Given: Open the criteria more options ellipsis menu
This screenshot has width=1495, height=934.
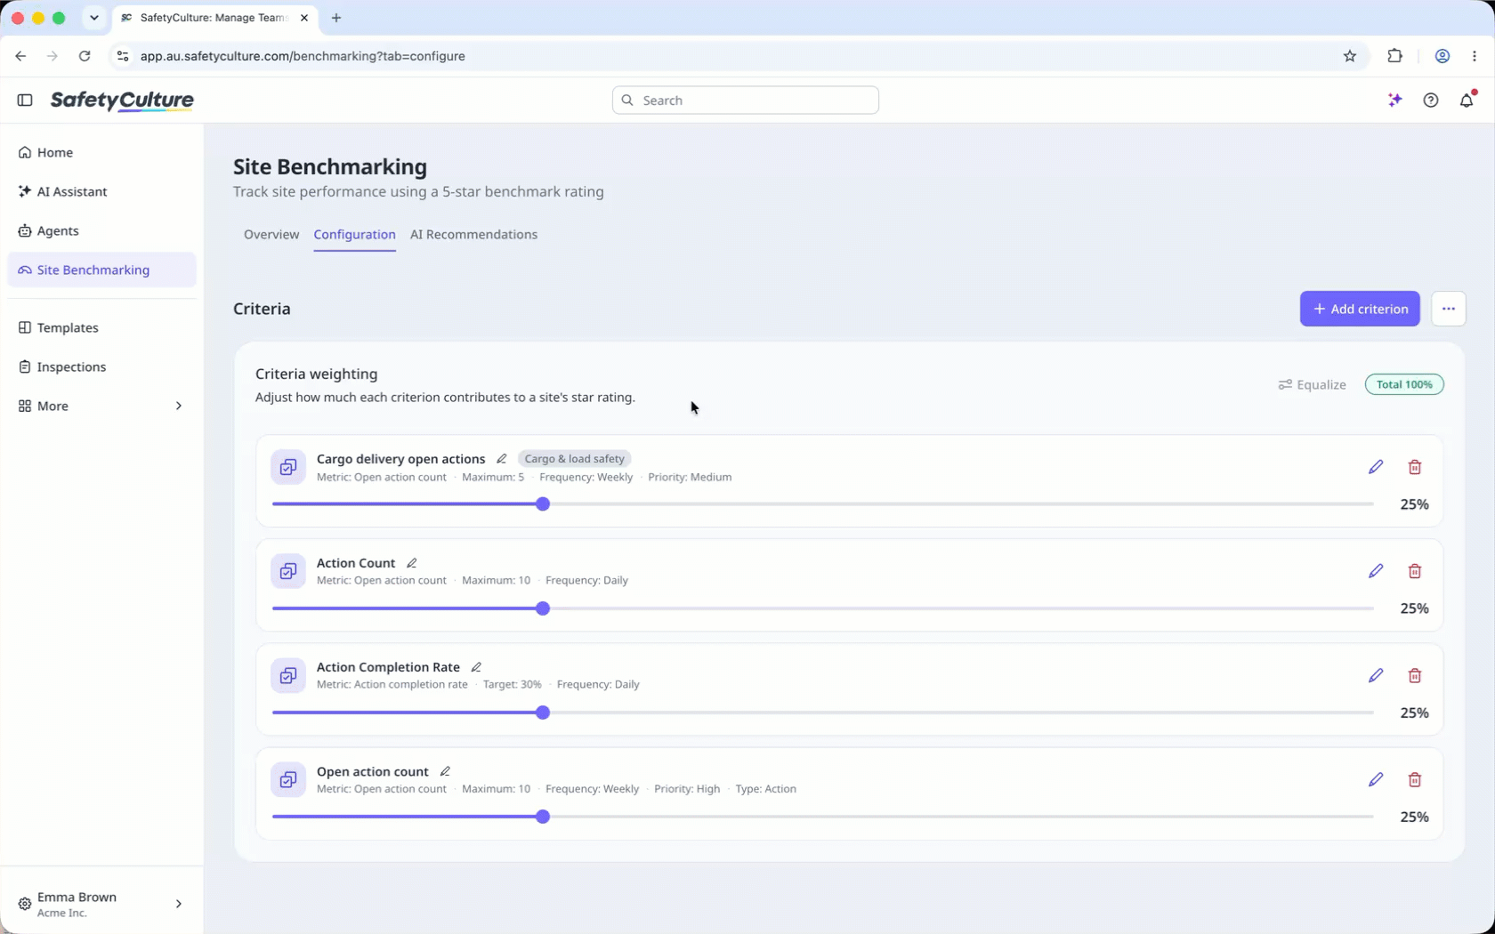Looking at the screenshot, I should pos(1449,309).
